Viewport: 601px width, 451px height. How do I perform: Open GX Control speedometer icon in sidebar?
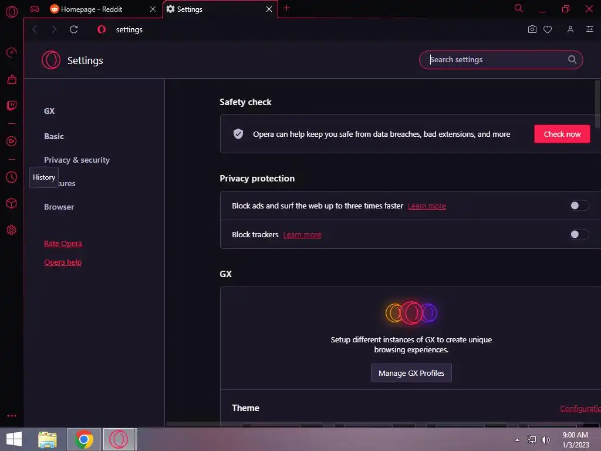point(12,52)
